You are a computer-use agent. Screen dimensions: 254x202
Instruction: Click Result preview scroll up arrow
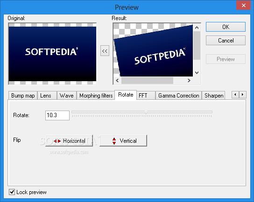point(197,28)
